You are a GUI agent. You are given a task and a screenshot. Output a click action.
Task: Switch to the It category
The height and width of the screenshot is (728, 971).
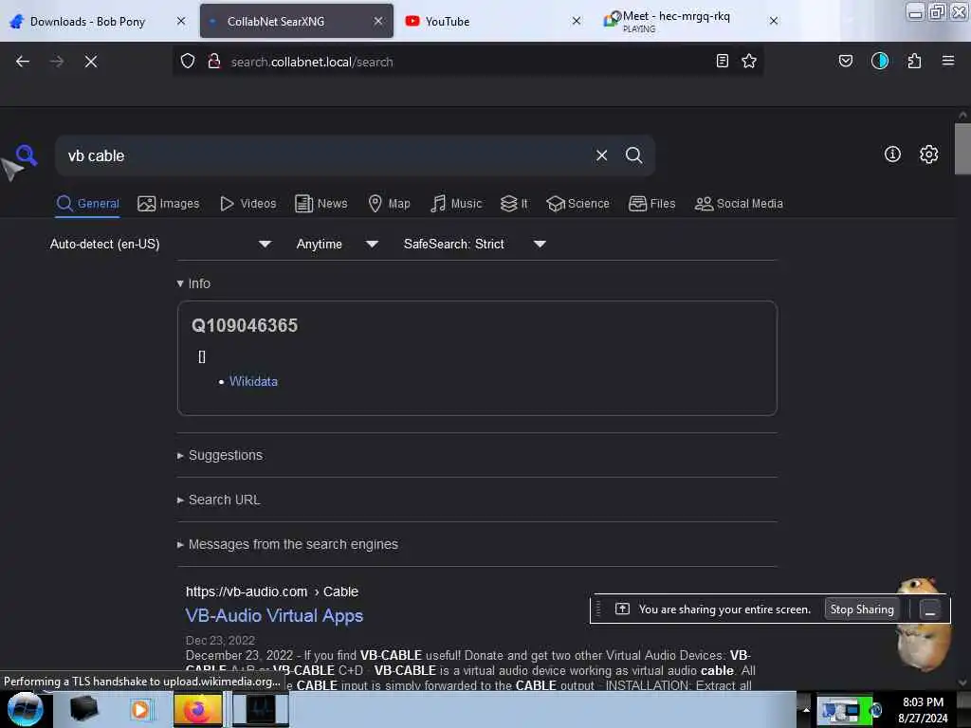tap(514, 204)
